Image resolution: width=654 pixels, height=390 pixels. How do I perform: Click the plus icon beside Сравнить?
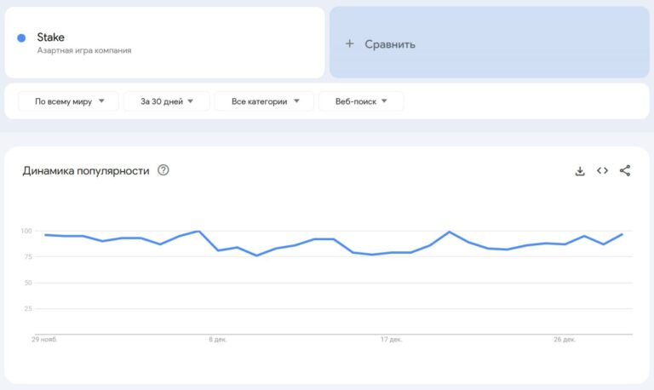[349, 43]
